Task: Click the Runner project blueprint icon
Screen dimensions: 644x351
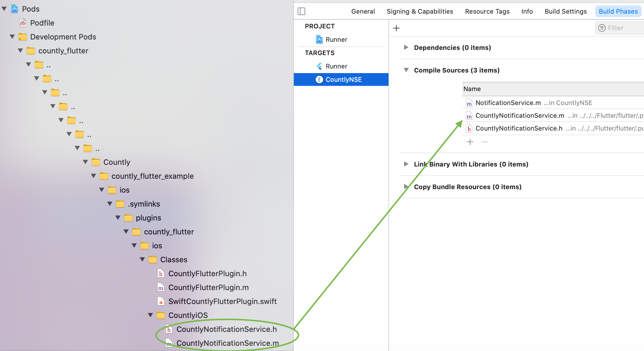Action: click(x=319, y=39)
